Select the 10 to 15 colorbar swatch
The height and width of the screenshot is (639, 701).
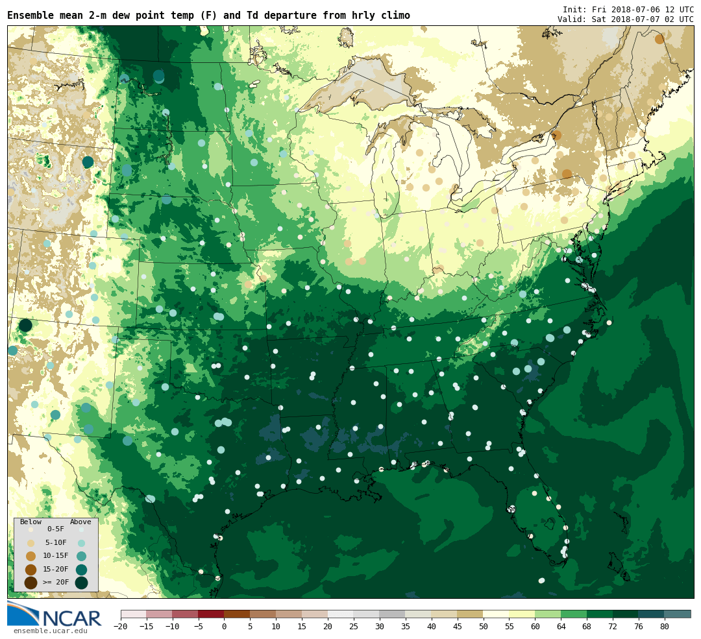click(x=289, y=614)
